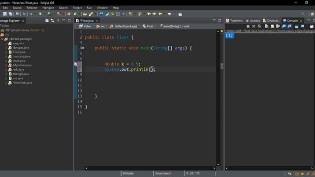Switch to the Problems tab
The image size is (315, 177).
tap(234, 21)
